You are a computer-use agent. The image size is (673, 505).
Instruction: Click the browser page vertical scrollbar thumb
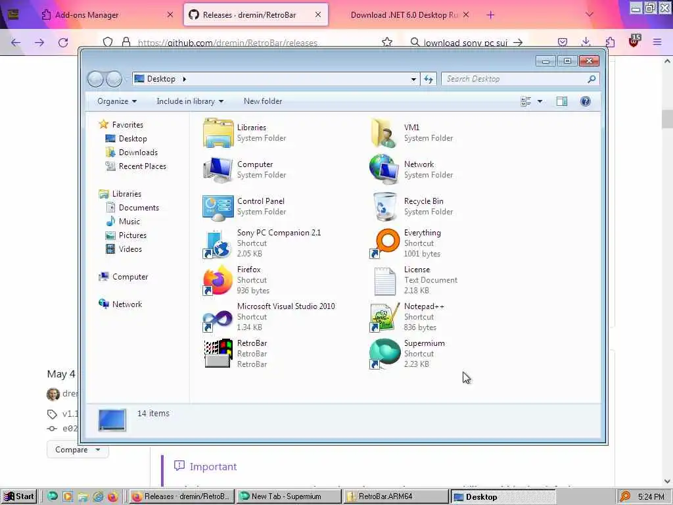click(666, 118)
